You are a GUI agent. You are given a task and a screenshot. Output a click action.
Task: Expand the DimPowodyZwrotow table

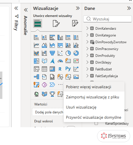[87, 42]
